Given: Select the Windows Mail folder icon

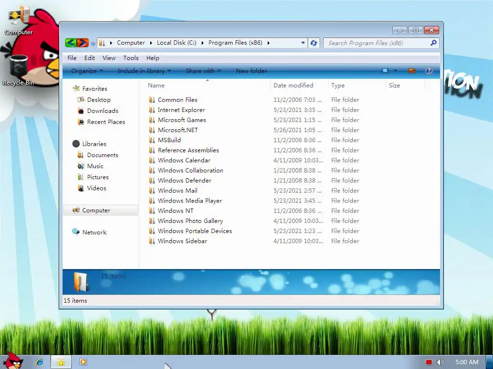Looking at the screenshot, I should tap(152, 190).
